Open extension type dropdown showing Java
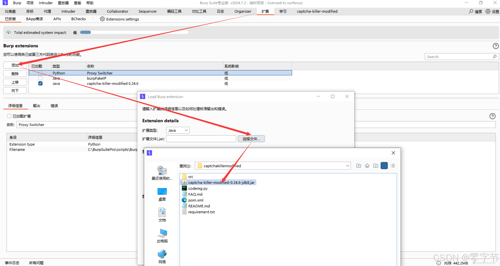This screenshot has width=500, height=266. pos(178,130)
